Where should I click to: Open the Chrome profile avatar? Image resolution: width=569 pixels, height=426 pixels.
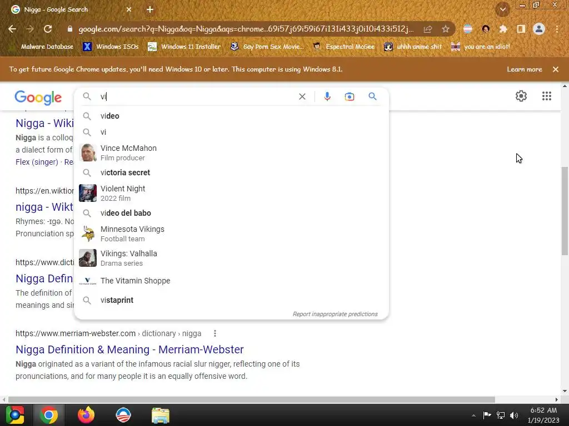pos(539,29)
